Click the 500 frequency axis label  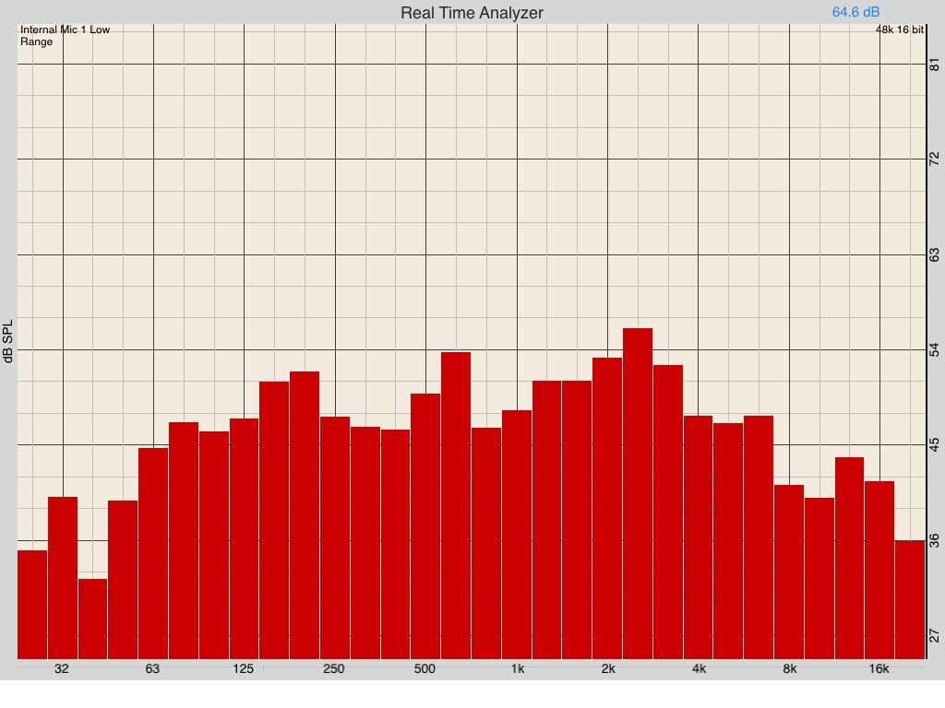tap(425, 668)
